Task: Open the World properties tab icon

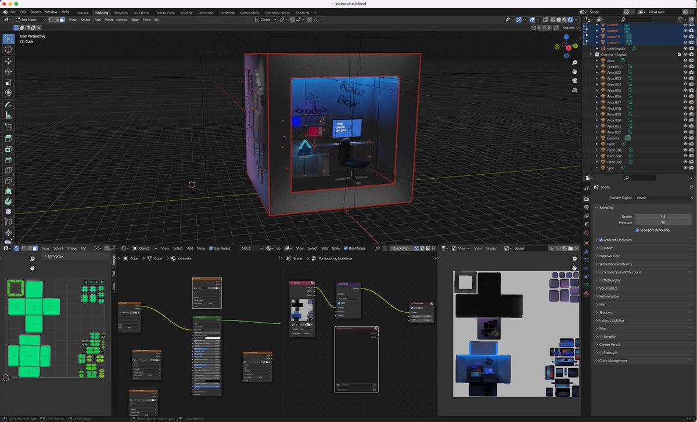Action: coord(587,232)
